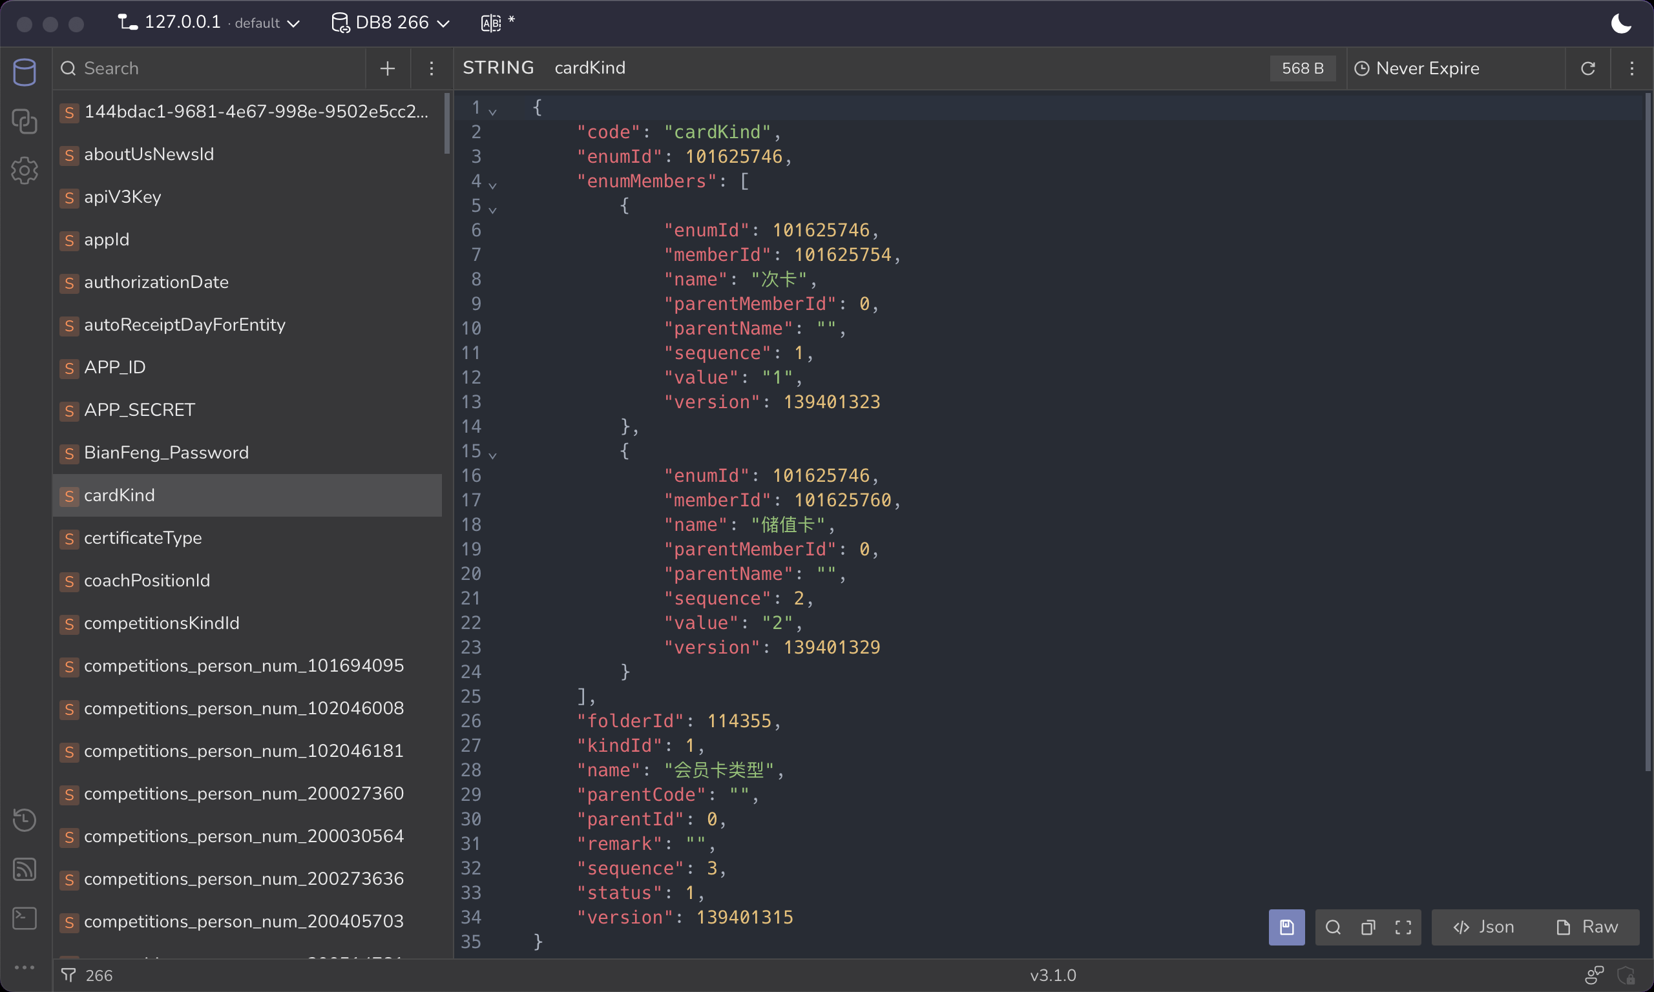1654x992 pixels.
Task: Click the "folderId": 114355 line in editor
Action: [x=678, y=721]
